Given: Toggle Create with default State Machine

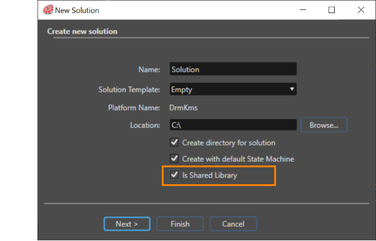Looking at the screenshot, I should pyautogui.click(x=174, y=159).
